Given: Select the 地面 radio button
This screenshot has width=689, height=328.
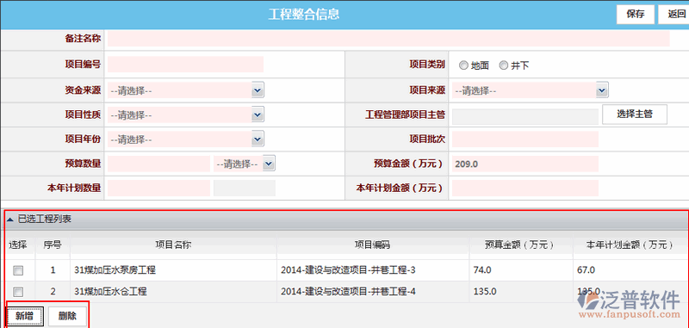Looking at the screenshot, I should click(x=463, y=65).
